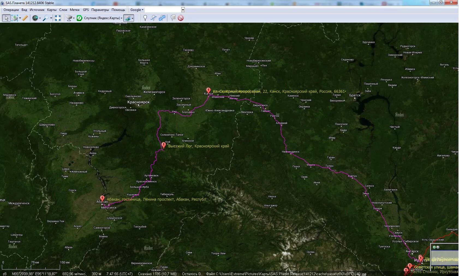The height and width of the screenshot is (276, 459).
Task: Open the Параметры menu
Action: point(100,10)
